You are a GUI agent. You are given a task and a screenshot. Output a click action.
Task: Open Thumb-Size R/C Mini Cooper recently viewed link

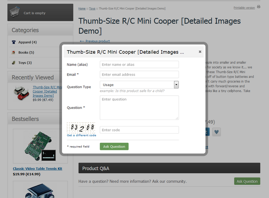(47, 91)
